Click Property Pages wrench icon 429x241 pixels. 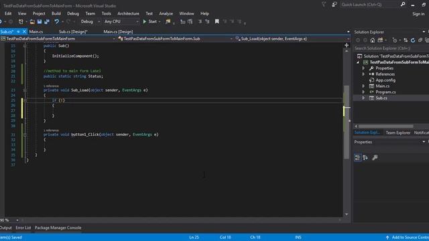tap(375, 158)
